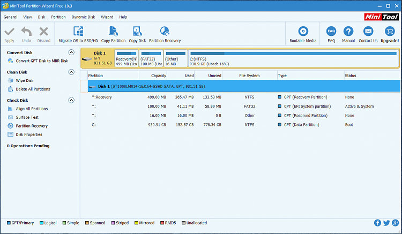Launch Migrate OS to SSD/HD
Viewport: 402px width, 234px height.
pyautogui.click(x=78, y=35)
